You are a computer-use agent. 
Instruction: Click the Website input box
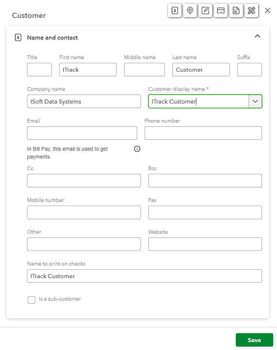(205, 244)
